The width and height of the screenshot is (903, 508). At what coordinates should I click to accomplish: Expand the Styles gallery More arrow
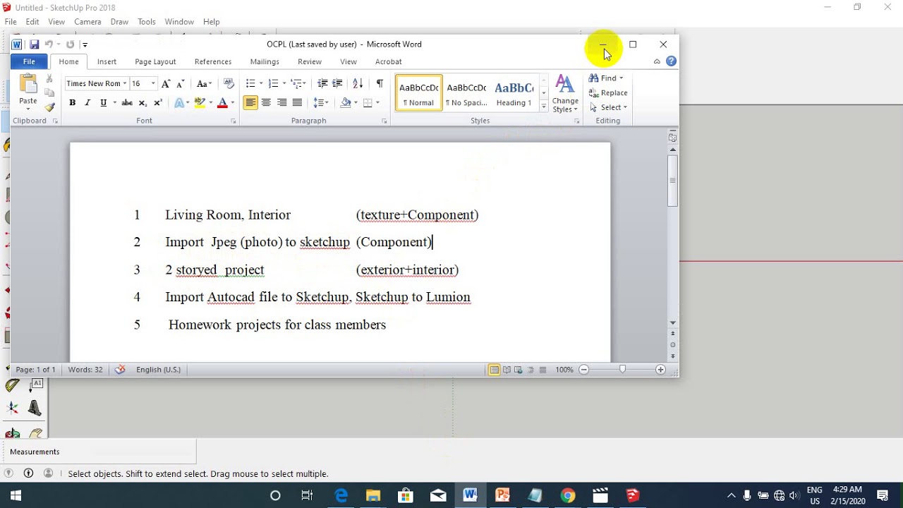(x=543, y=107)
